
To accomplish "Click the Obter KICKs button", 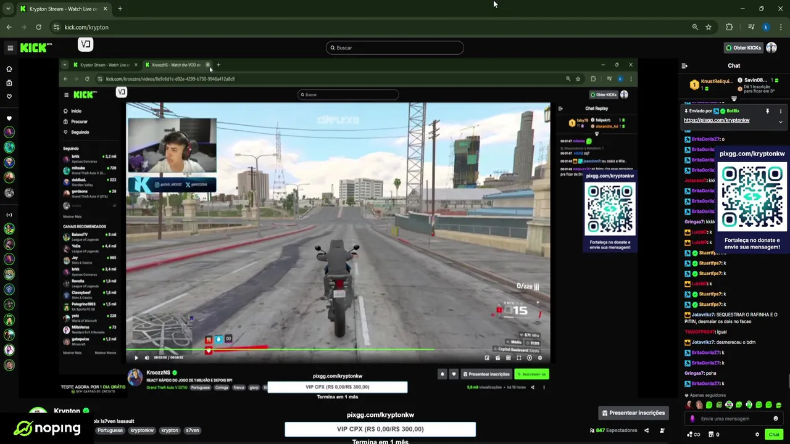I will 744,47.
